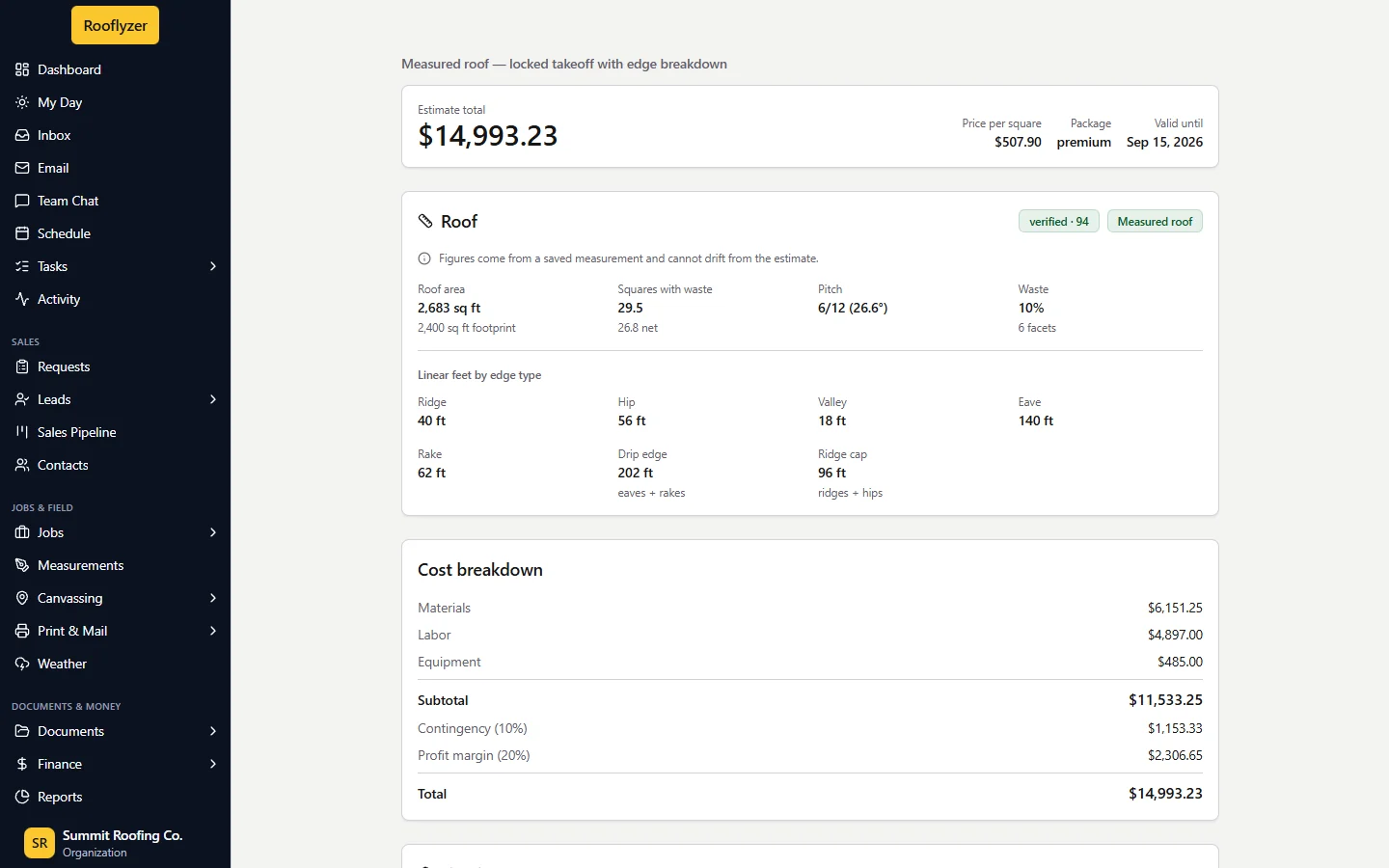The image size is (1389, 868).
Task: Click the Profit margin (20%) label
Action: tap(474, 755)
